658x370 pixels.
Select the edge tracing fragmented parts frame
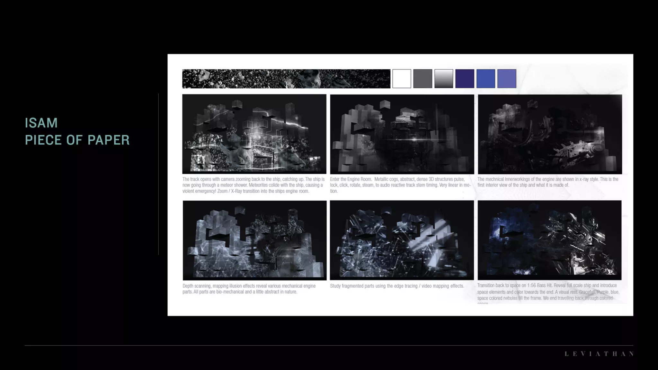402,240
